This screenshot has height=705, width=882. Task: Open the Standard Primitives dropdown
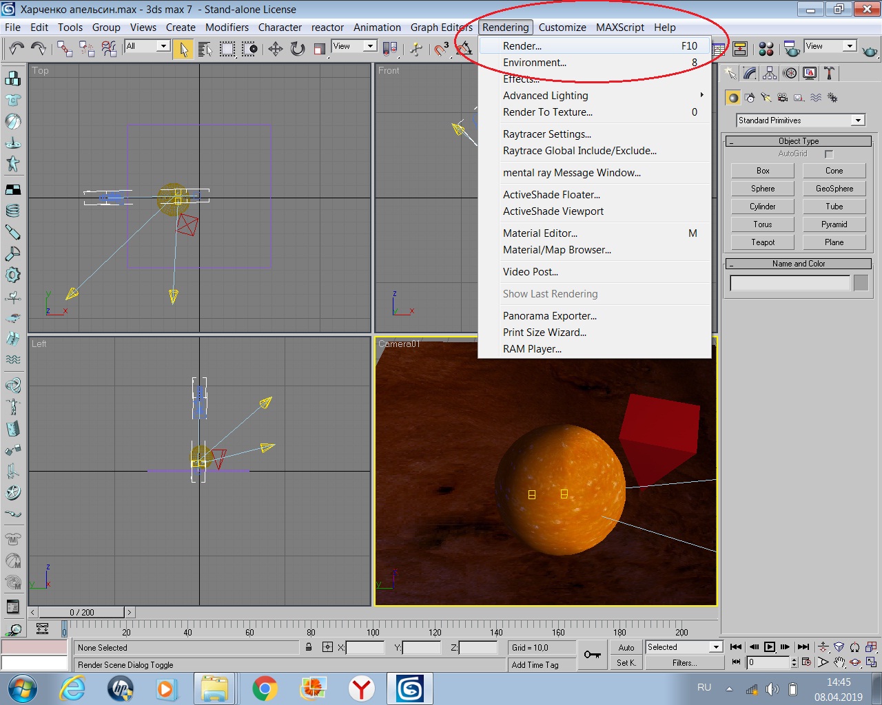coord(800,120)
